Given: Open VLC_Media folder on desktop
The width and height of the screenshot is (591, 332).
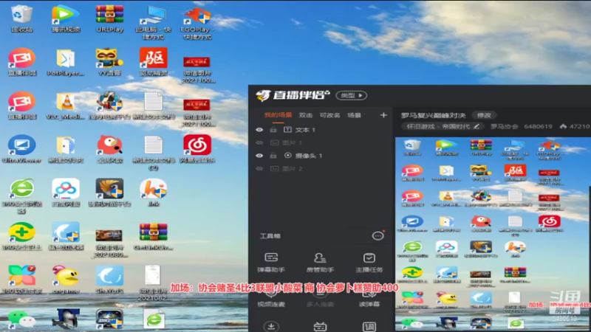Looking at the screenshot, I should click(x=66, y=106).
